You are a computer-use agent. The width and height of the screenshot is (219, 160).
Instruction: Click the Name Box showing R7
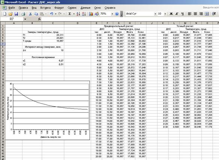[x=12, y=19]
